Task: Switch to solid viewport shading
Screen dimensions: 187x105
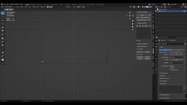Action: (x=147, y=7)
